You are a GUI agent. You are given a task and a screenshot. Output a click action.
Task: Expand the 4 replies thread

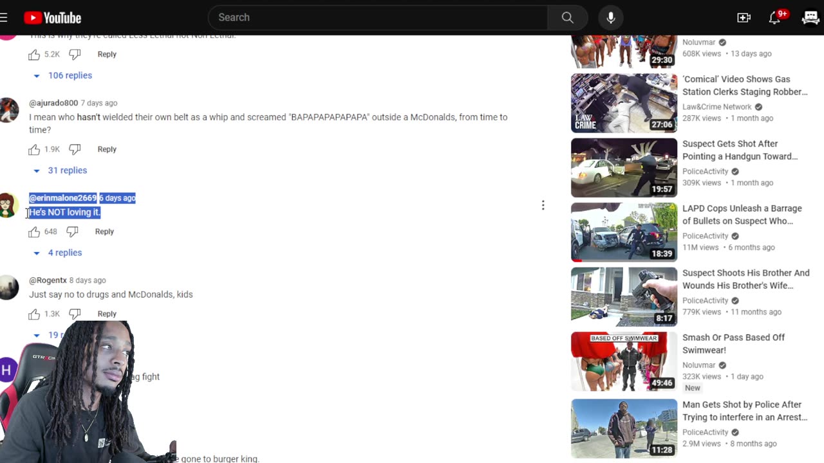coord(57,253)
